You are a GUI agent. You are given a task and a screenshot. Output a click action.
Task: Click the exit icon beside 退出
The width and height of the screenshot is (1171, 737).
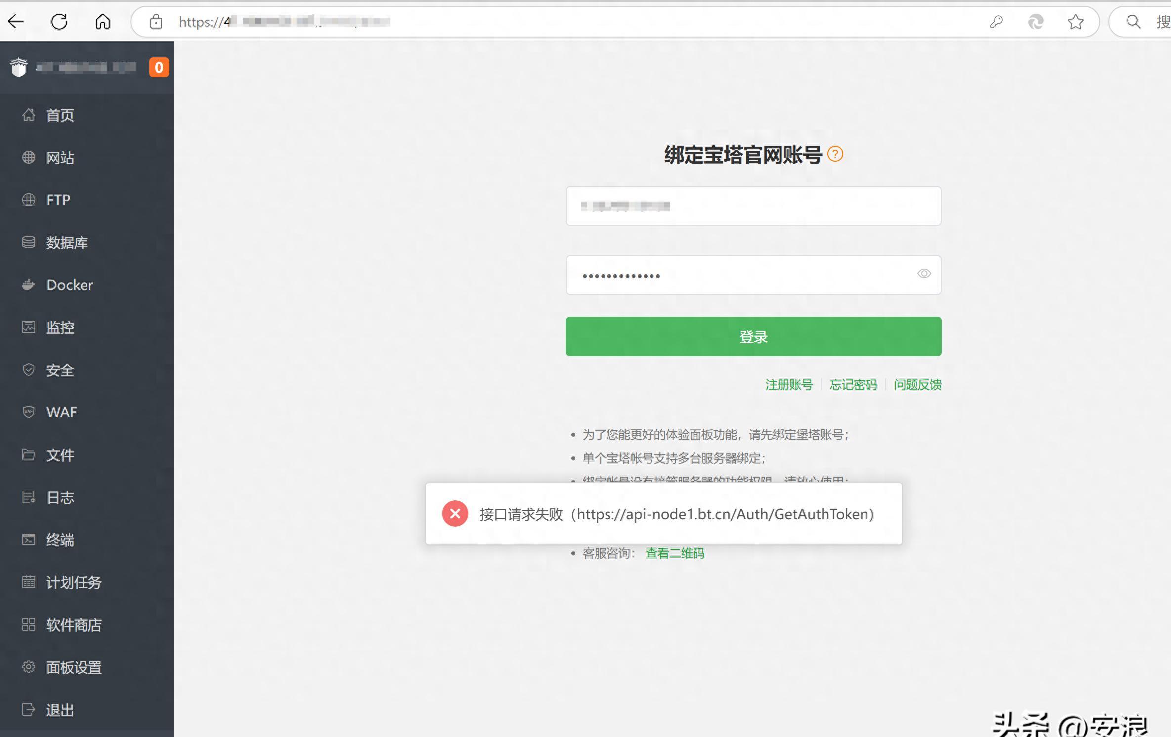[x=29, y=709]
